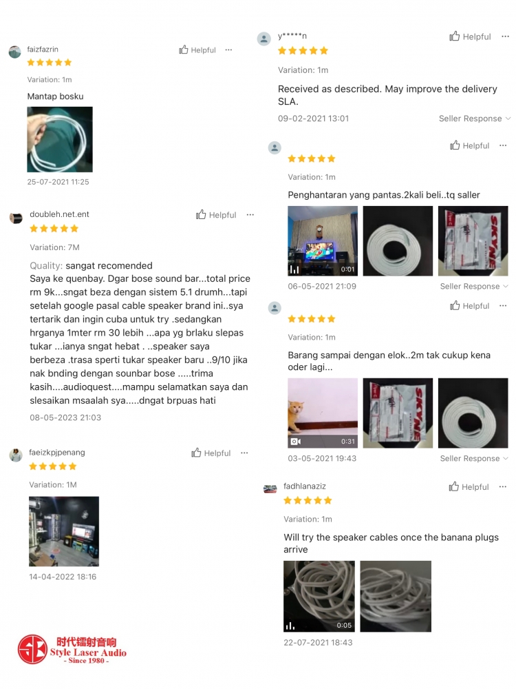Mark faizfazrin's review as Helpful
The image size is (516, 689).
[197, 50]
